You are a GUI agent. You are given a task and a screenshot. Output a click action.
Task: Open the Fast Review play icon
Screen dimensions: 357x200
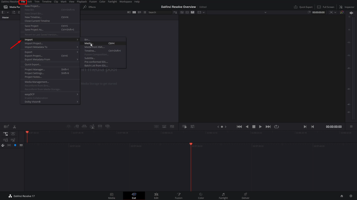(185, 127)
